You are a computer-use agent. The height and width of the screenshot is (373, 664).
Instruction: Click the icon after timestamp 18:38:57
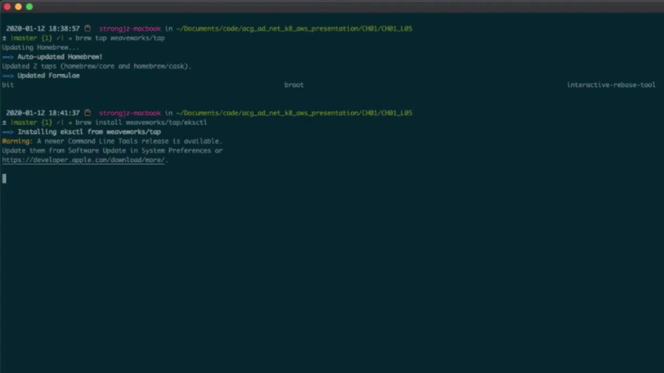tap(88, 28)
